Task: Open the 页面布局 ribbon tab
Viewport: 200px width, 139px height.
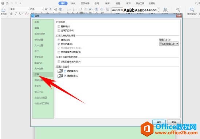Action: pyautogui.click(x=85, y=3)
